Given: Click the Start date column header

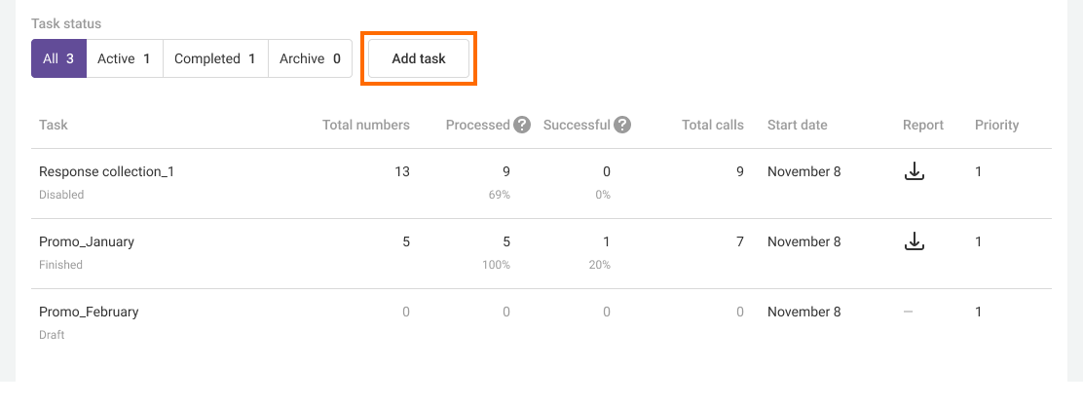Looking at the screenshot, I should click(x=797, y=125).
